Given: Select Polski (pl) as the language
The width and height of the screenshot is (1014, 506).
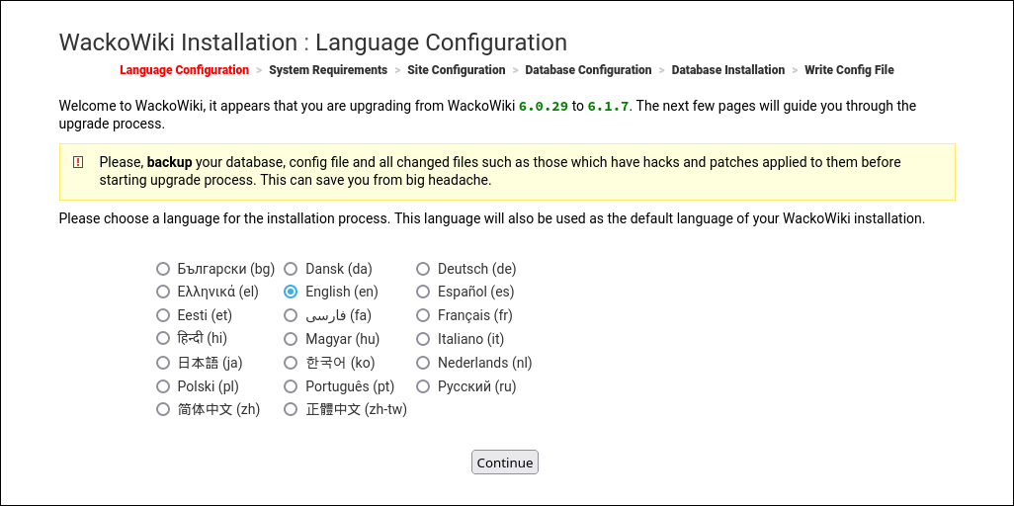Looking at the screenshot, I should pos(163,386).
